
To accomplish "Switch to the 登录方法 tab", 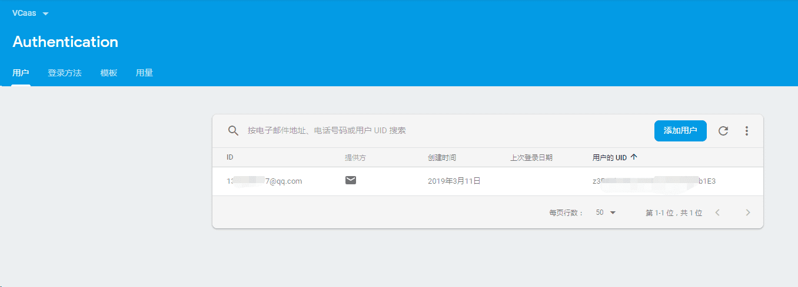I will [65, 73].
